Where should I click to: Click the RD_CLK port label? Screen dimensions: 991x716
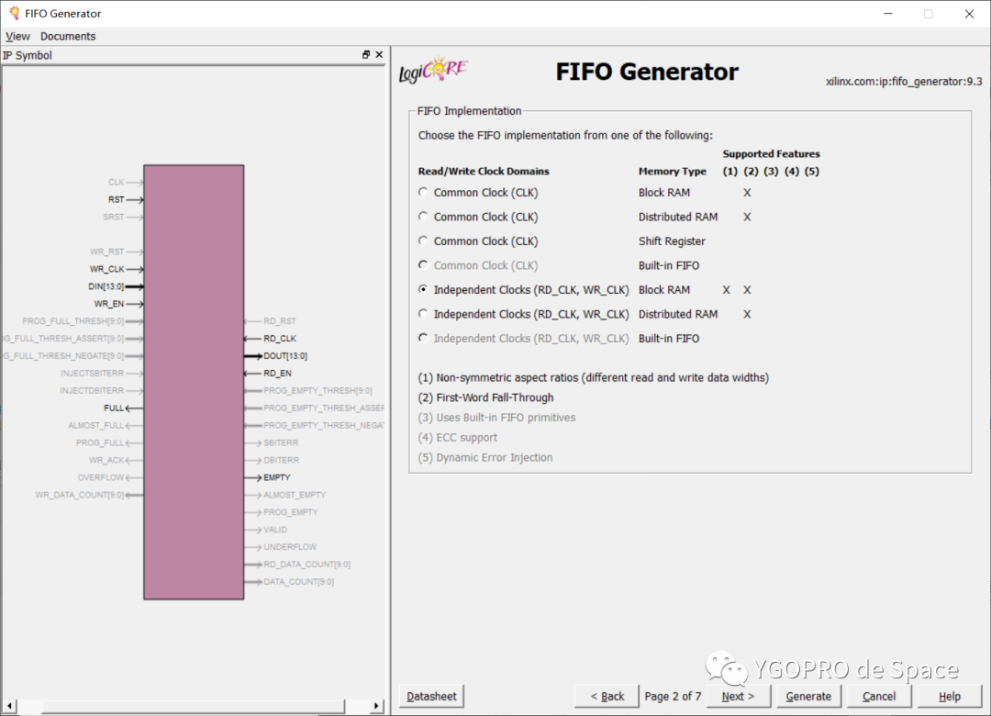point(280,339)
